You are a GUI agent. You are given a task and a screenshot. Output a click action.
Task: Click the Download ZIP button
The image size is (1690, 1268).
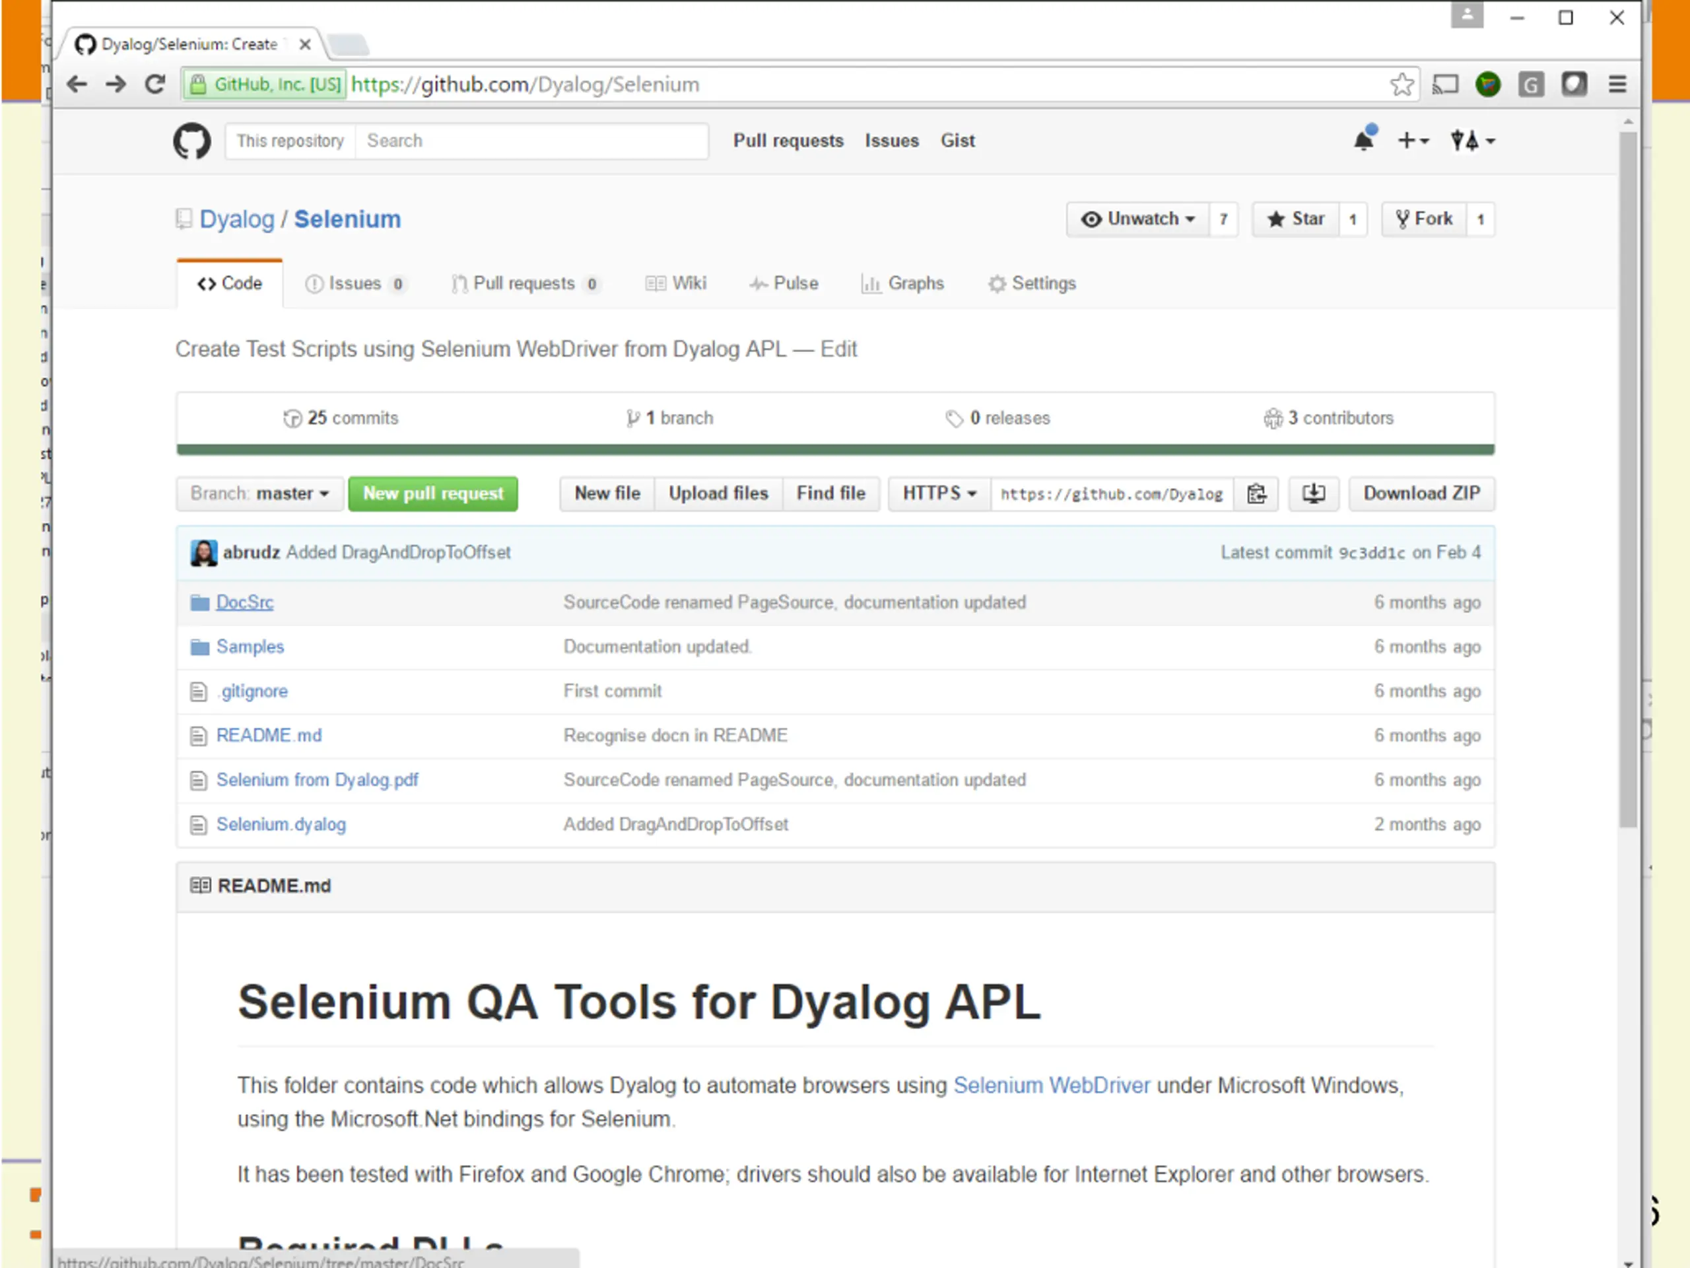[x=1422, y=494]
